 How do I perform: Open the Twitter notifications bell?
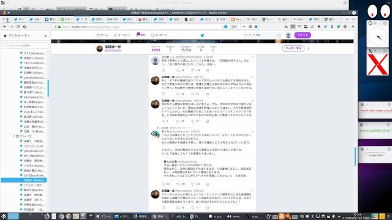pyautogui.click(x=137, y=35)
